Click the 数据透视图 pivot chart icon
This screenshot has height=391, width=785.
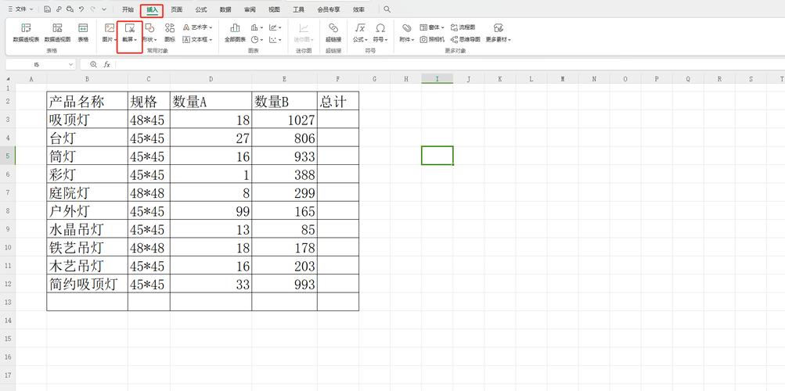tap(57, 32)
